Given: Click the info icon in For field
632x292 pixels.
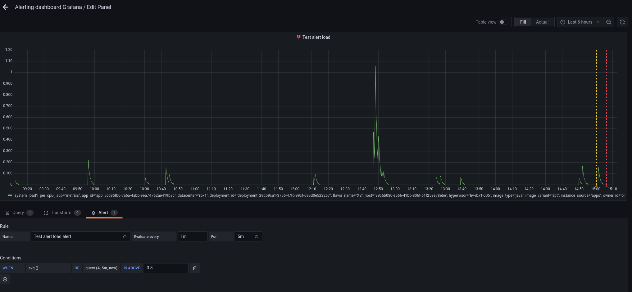Looking at the screenshot, I should pos(257,237).
